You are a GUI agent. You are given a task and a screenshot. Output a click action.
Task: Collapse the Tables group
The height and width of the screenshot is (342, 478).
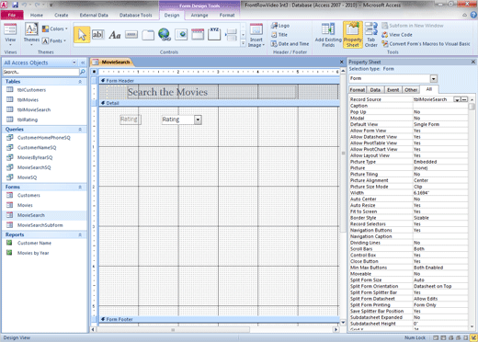(80, 82)
